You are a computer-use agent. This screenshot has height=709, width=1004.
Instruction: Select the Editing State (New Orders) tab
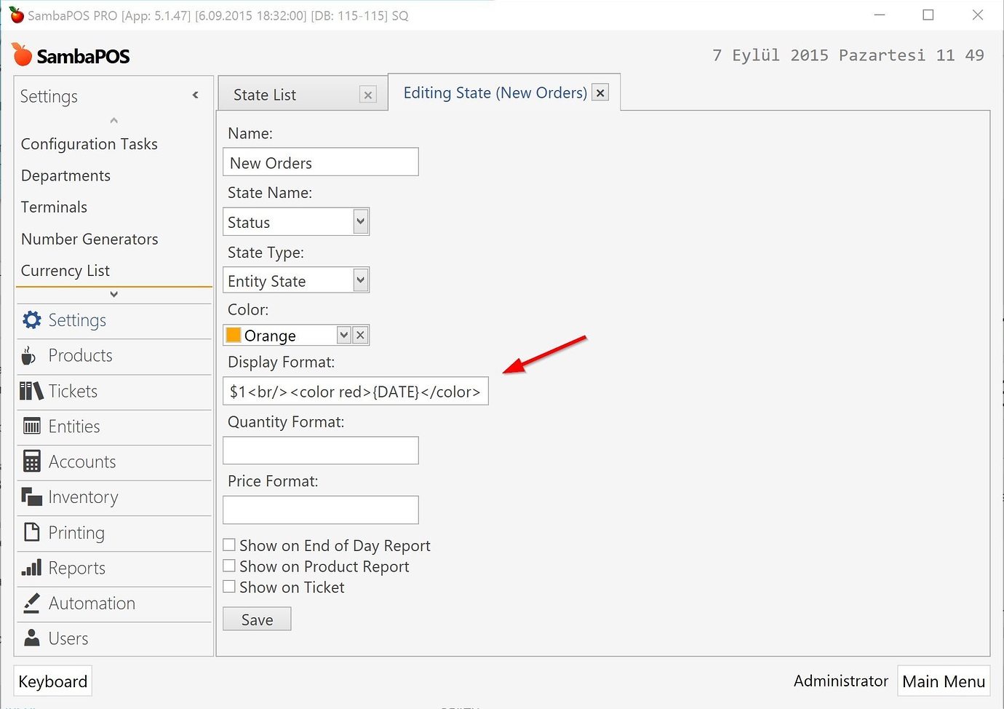click(493, 92)
